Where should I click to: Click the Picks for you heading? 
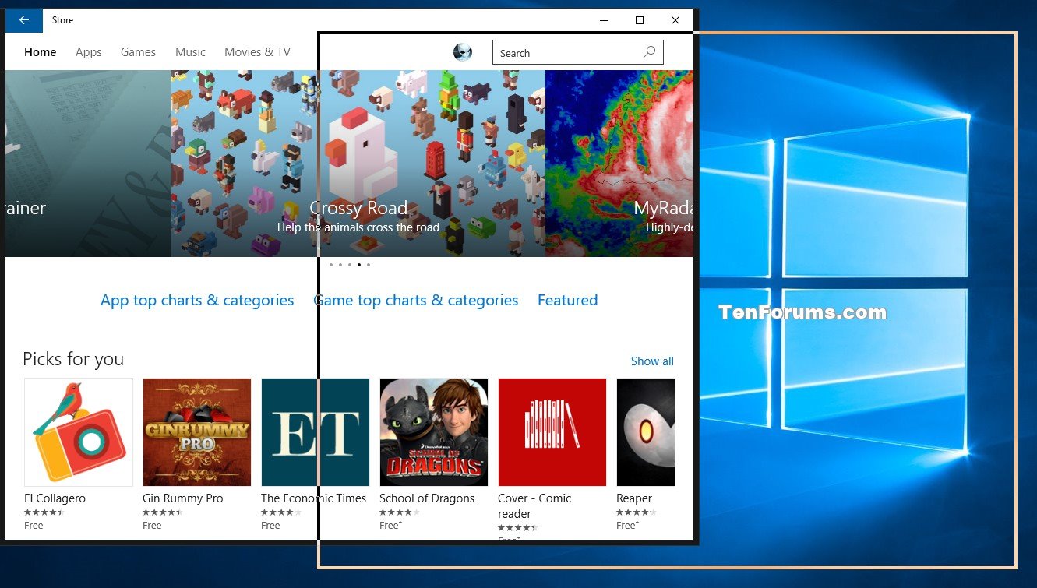tap(73, 359)
